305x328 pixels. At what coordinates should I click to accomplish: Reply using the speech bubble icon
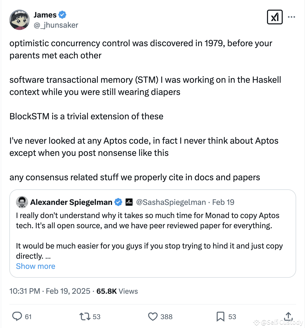[x=17, y=316]
